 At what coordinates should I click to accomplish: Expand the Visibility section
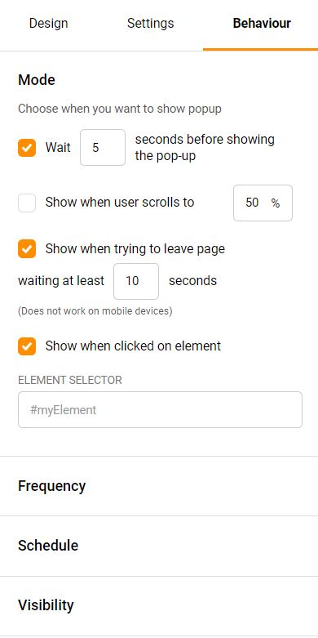[x=159, y=606]
